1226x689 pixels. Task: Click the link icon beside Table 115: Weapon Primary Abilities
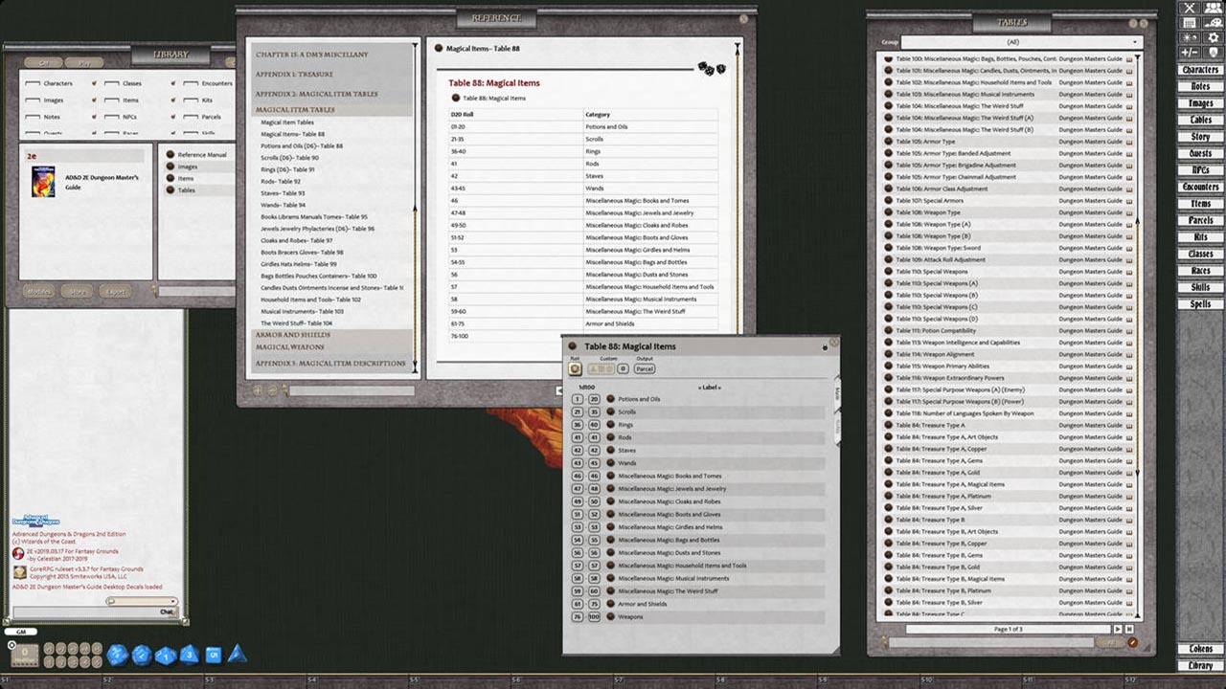coord(1129,366)
